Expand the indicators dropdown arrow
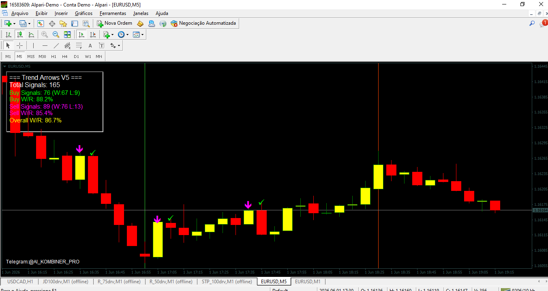Image resolution: width=548 pixels, height=291 pixels. click(113, 34)
